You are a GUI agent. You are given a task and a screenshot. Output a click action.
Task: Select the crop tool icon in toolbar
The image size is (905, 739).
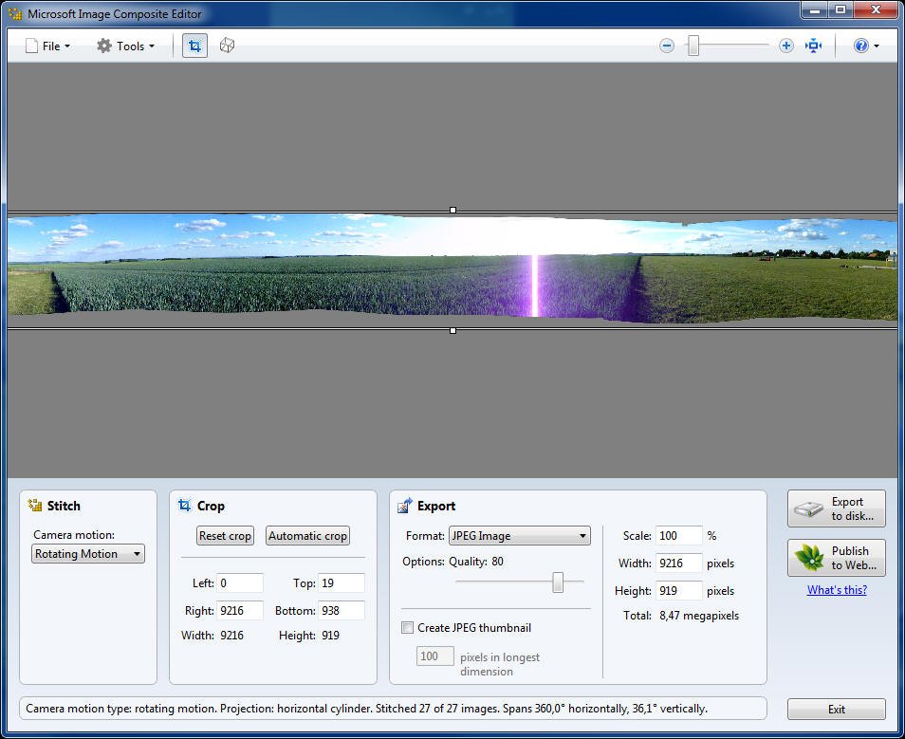point(194,46)
